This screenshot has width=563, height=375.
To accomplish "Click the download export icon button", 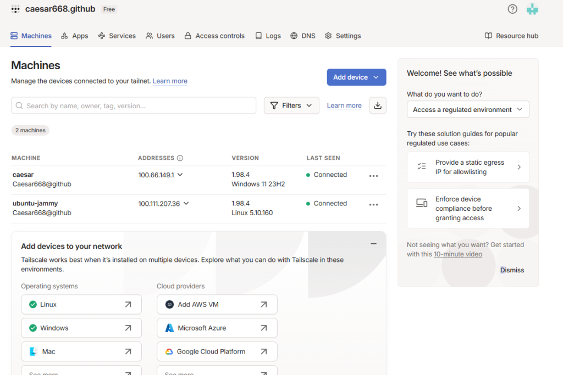I will (x=378, y=105).
